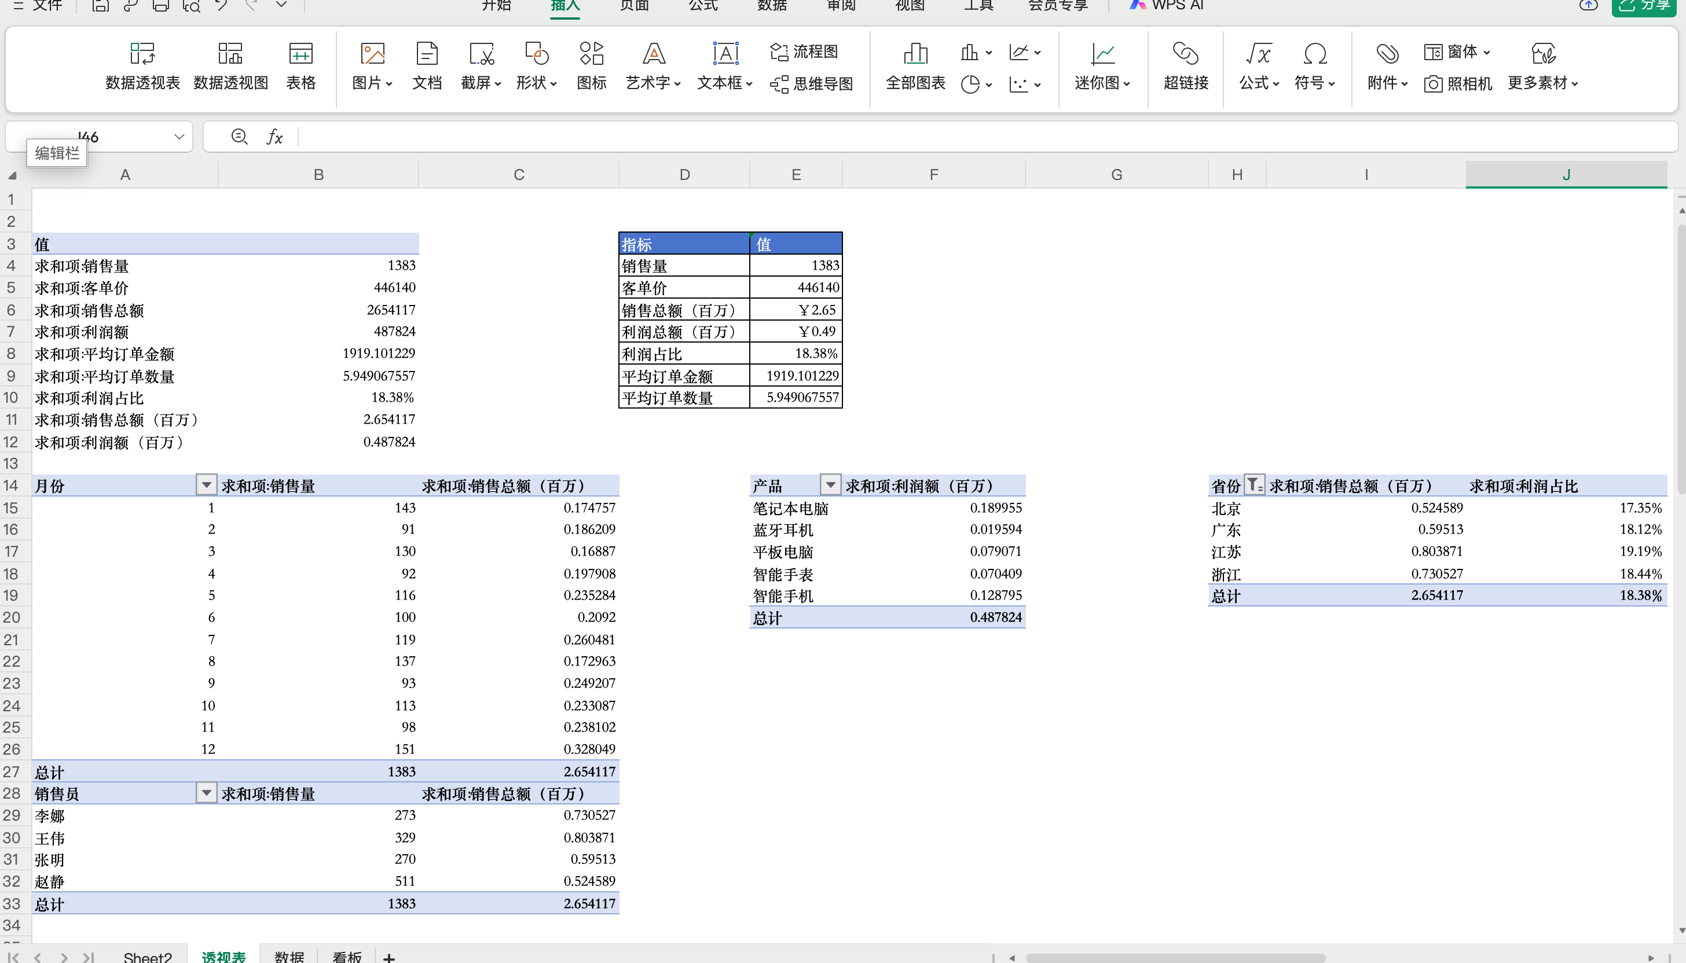Insert a mind map (思维导图)
Image resolution: width=1686 pixels, height=963 pixels.
pos(811,83)
